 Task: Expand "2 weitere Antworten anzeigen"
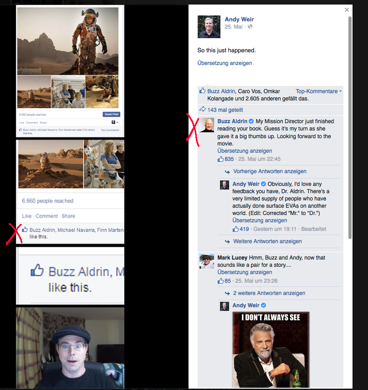(x=269, y=293)
